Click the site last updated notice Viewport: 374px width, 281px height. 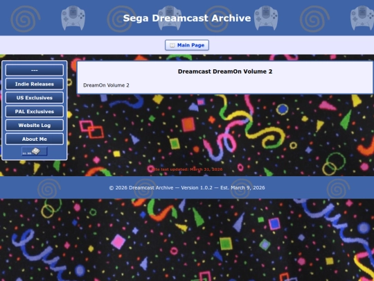(187, 169)
